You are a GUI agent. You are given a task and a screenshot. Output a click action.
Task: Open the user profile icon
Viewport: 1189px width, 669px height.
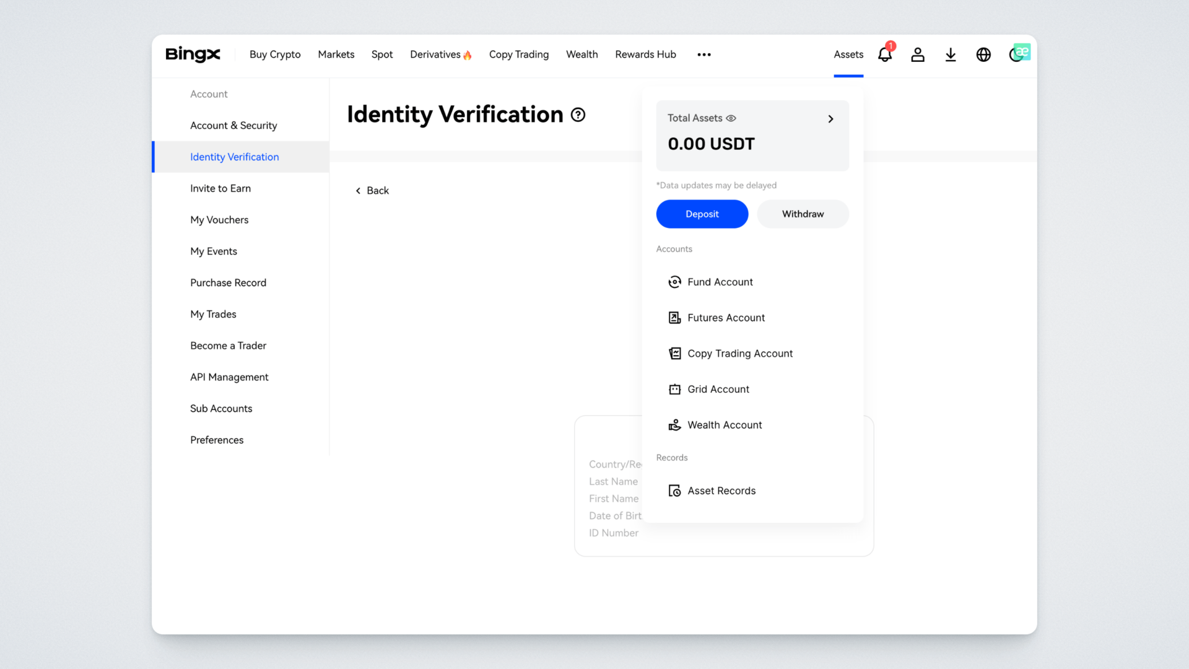click(918, 55)
